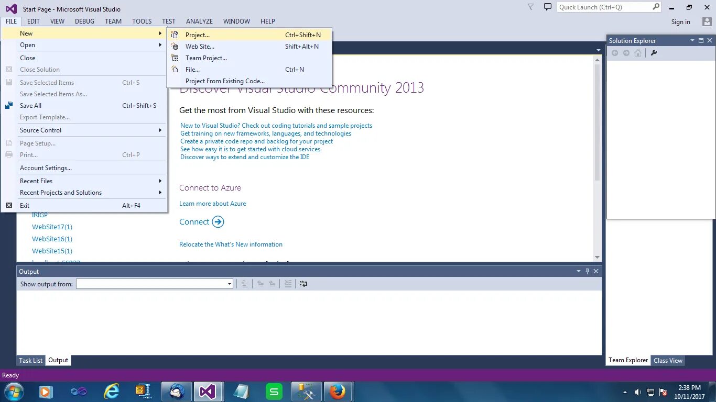Viewport: 716px width, 402px height.
Task: Click 'Create a private code repo' link
Action: (x=257, y=141)
